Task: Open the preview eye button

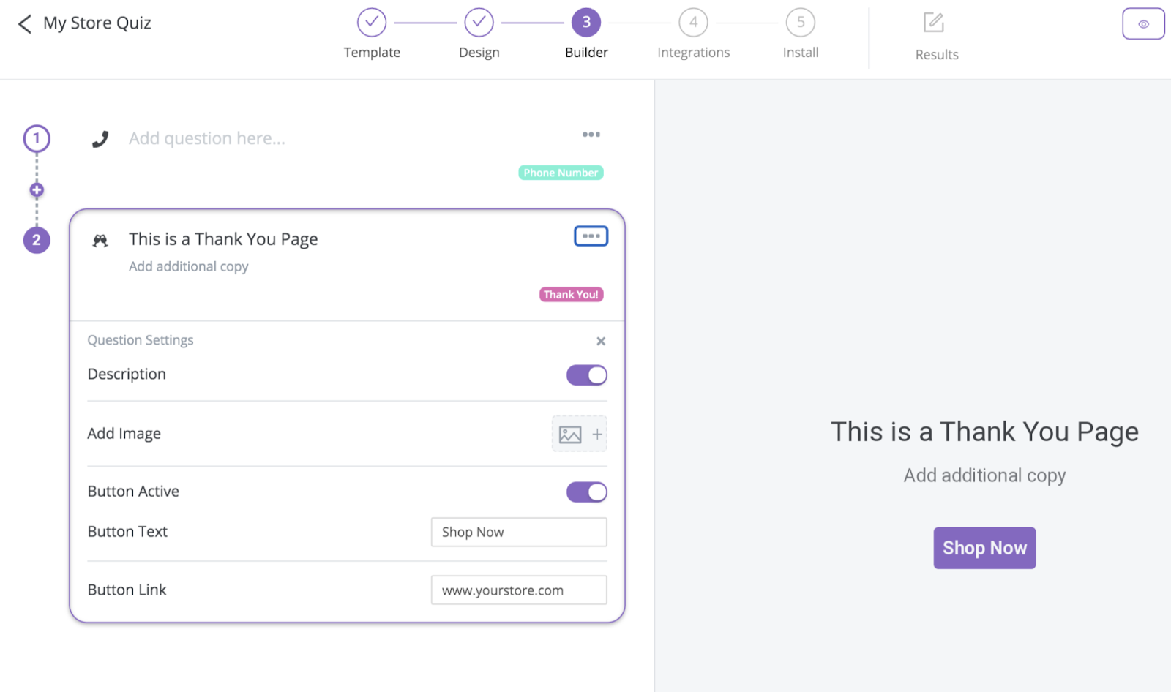Action: click(1143, 24)
